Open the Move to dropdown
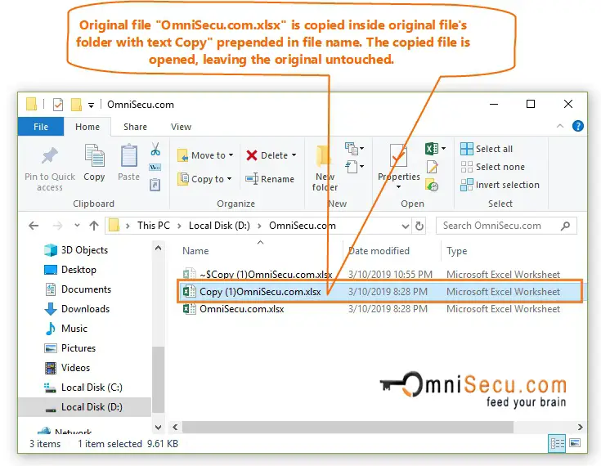This screenshot has height=466, width=601. coord(206,155)
